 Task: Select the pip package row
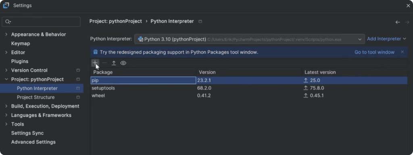pyautogui.click(x=249, y=81)
